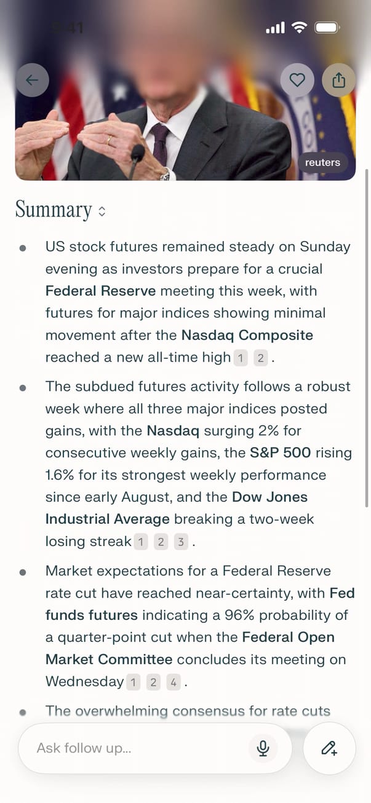
Task: Like the article with heart icon
Action: coord(297,80)
